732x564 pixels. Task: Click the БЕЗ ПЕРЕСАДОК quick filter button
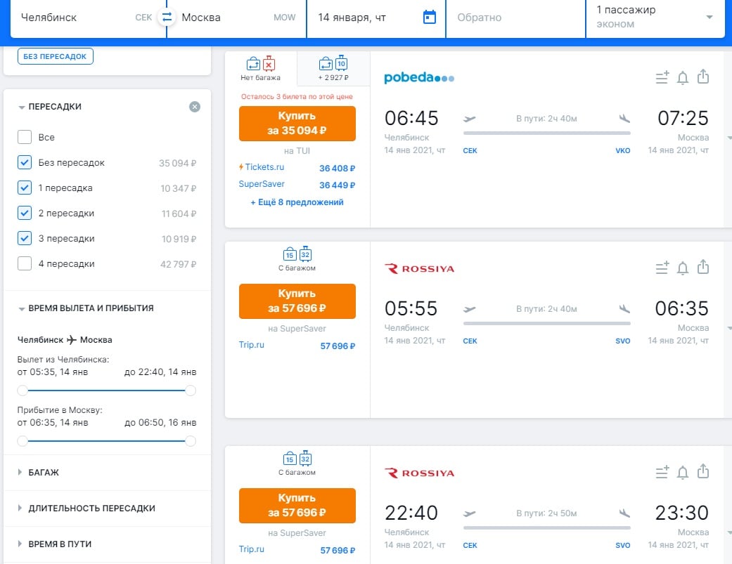click(x=55, y=56)
